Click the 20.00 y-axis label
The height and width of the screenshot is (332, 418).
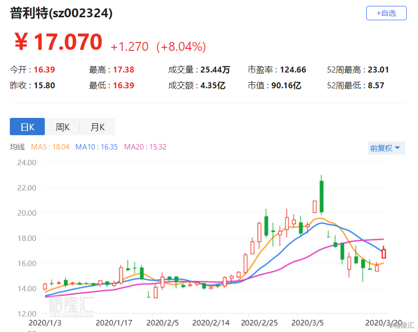click(x=27, y=213)
